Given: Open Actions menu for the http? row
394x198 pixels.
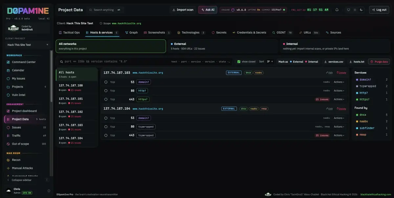Looking at the screenshot, I should point(339,91).
